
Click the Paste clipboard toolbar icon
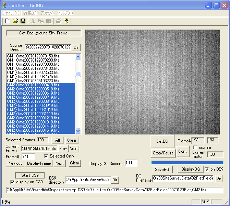coord(49,21)
